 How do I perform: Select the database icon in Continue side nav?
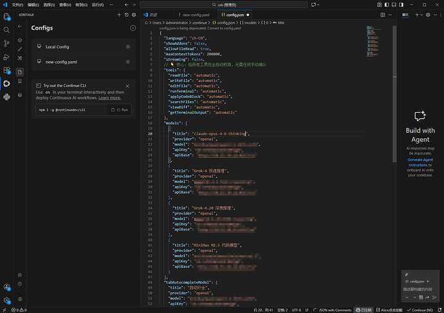(x=20, y=95)
